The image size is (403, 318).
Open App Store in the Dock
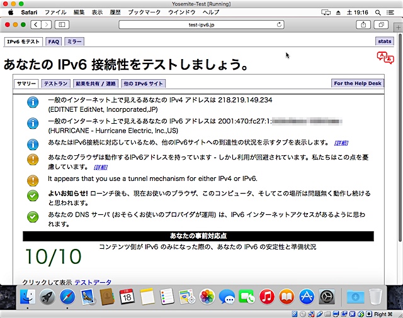(307, 297)
